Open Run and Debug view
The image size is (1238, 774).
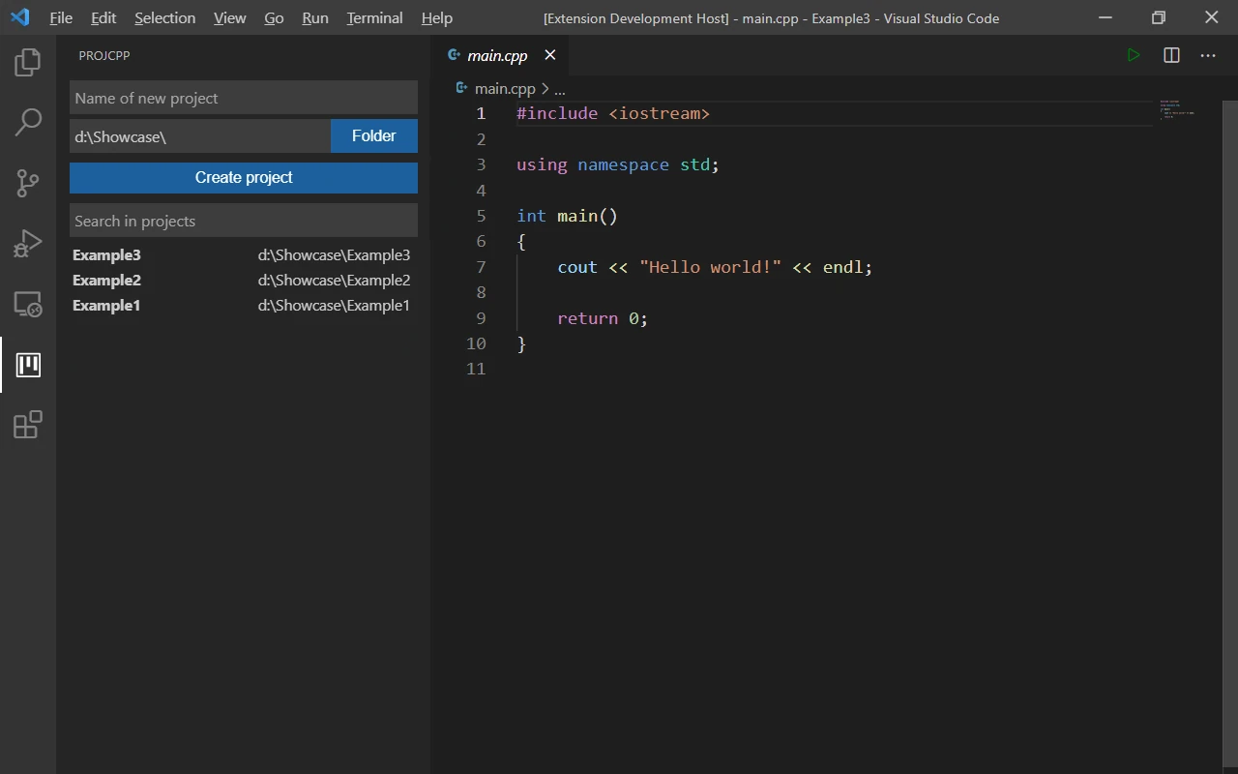[x=28, y=243]
